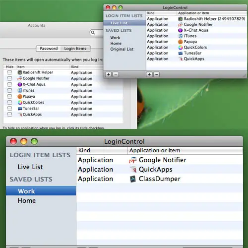
Task: Click Papaya icon in upper LoginControl window
Action: pyautogui.click(x=180, y=42)
